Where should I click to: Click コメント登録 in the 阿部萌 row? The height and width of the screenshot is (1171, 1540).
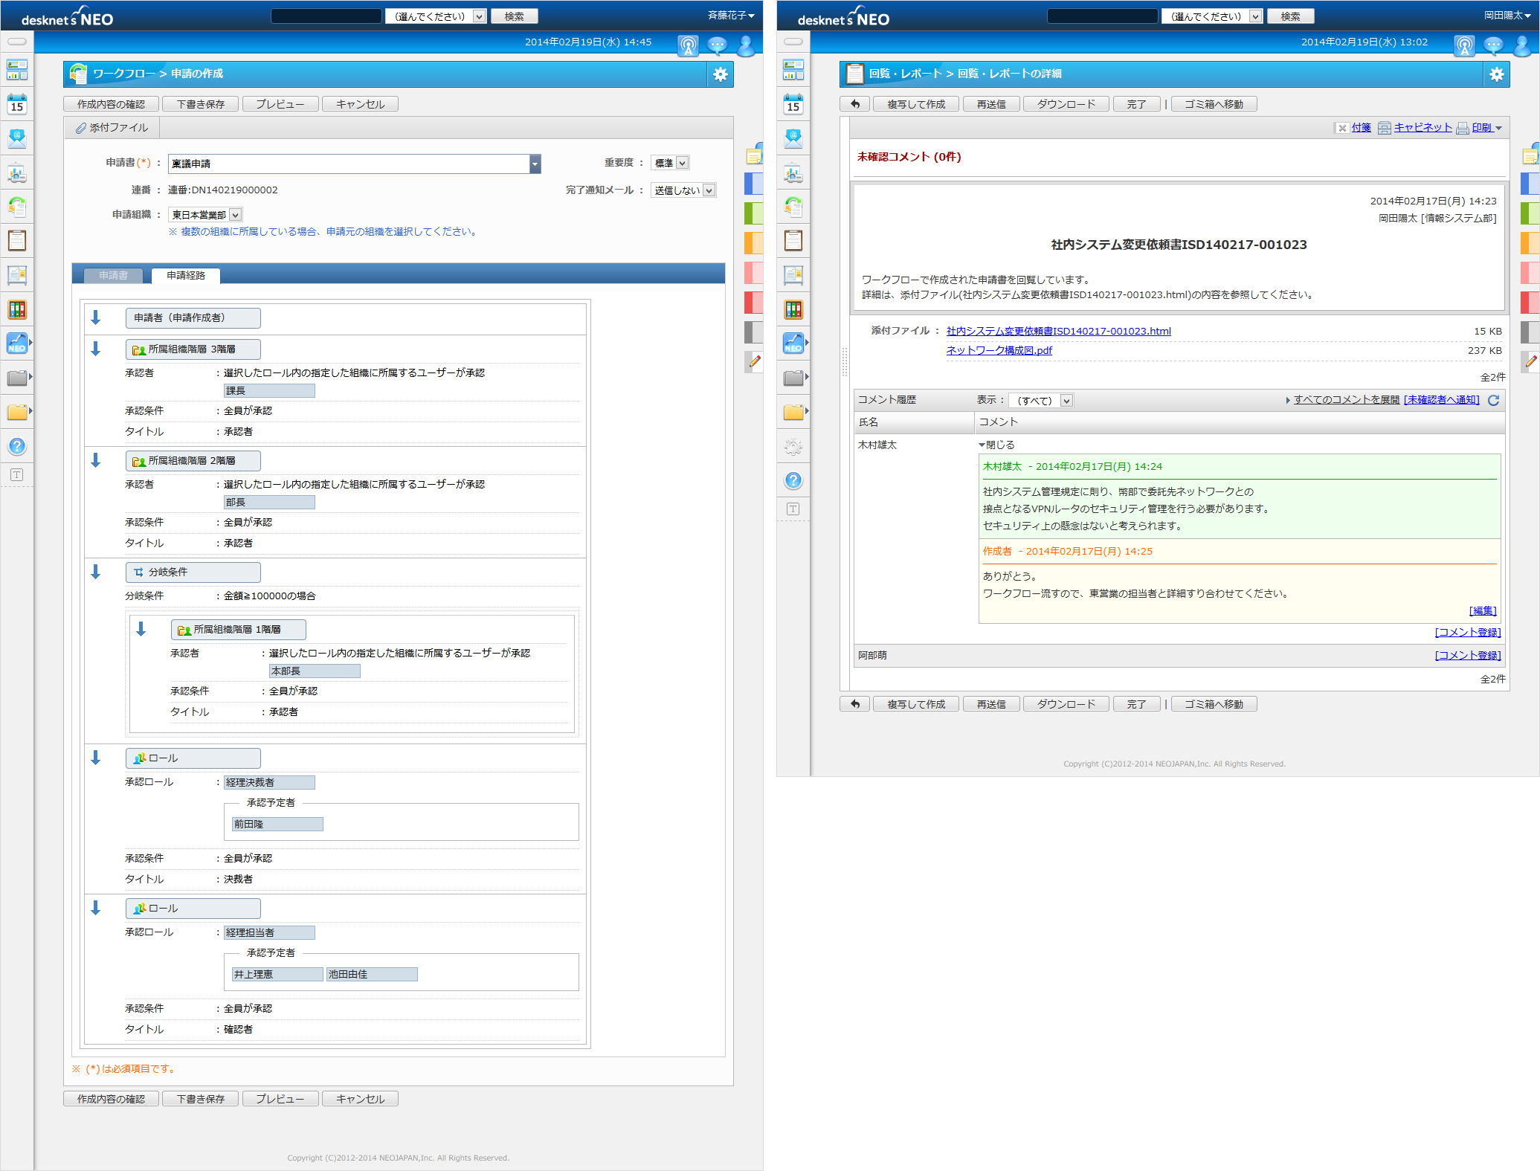(x=1468, y=655)
